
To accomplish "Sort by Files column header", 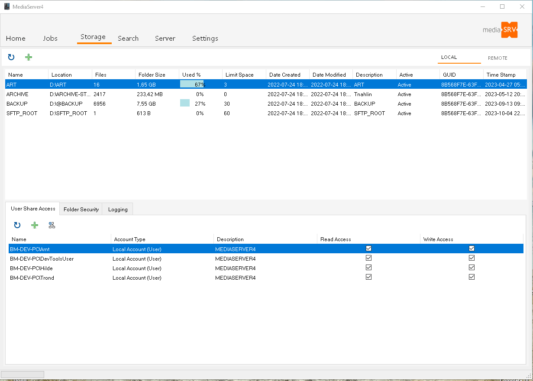I will tap(113, 75).
